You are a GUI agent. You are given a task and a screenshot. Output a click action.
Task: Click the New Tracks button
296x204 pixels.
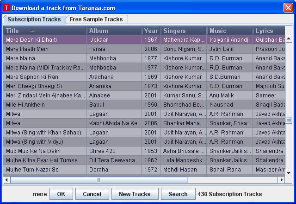coord(134,194)
